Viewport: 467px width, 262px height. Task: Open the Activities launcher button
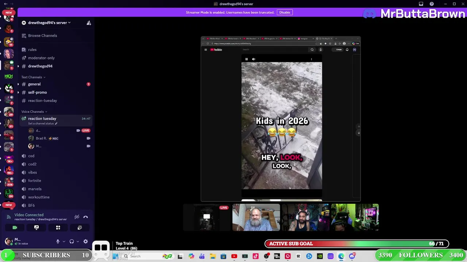[58, 227]
